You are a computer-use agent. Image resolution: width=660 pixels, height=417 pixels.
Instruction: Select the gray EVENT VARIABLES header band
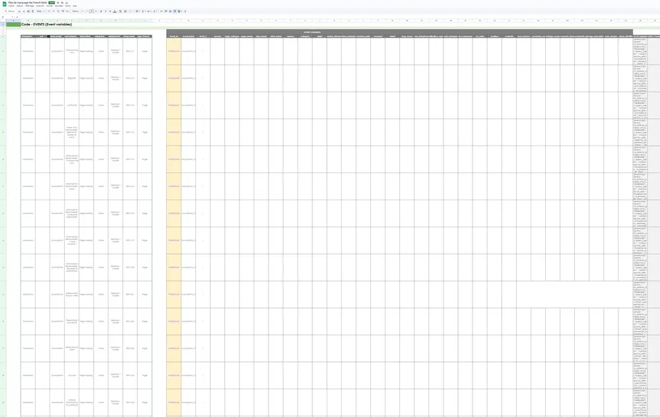pos(399,32)
